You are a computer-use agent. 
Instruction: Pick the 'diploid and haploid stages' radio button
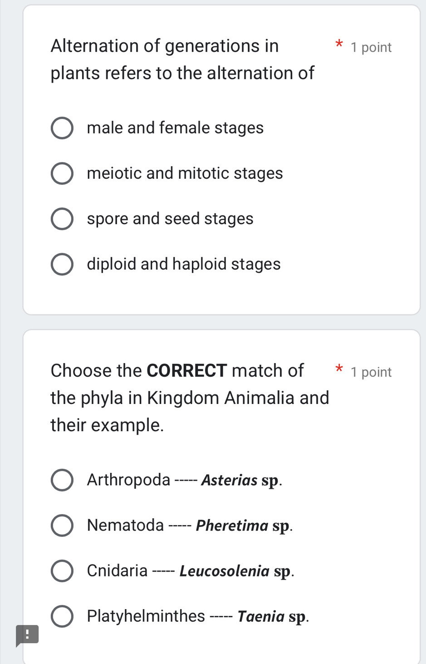[x=62, y=264]
